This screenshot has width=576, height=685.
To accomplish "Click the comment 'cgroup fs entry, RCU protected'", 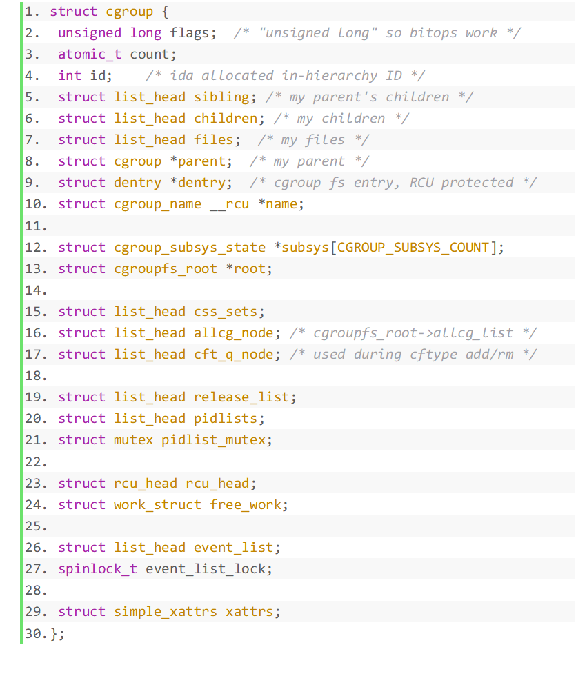I will (393, 183).
